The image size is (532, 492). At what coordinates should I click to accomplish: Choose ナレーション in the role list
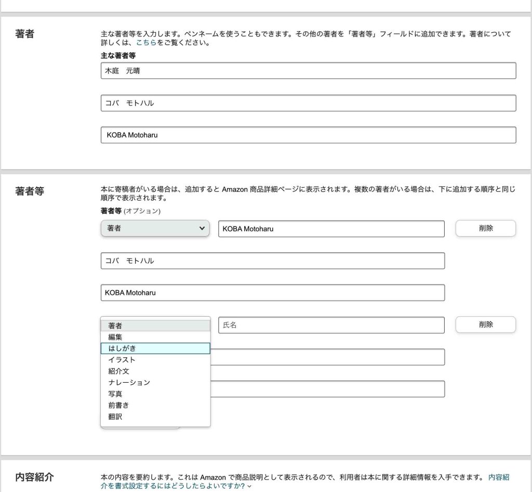(x=155, y=382)
